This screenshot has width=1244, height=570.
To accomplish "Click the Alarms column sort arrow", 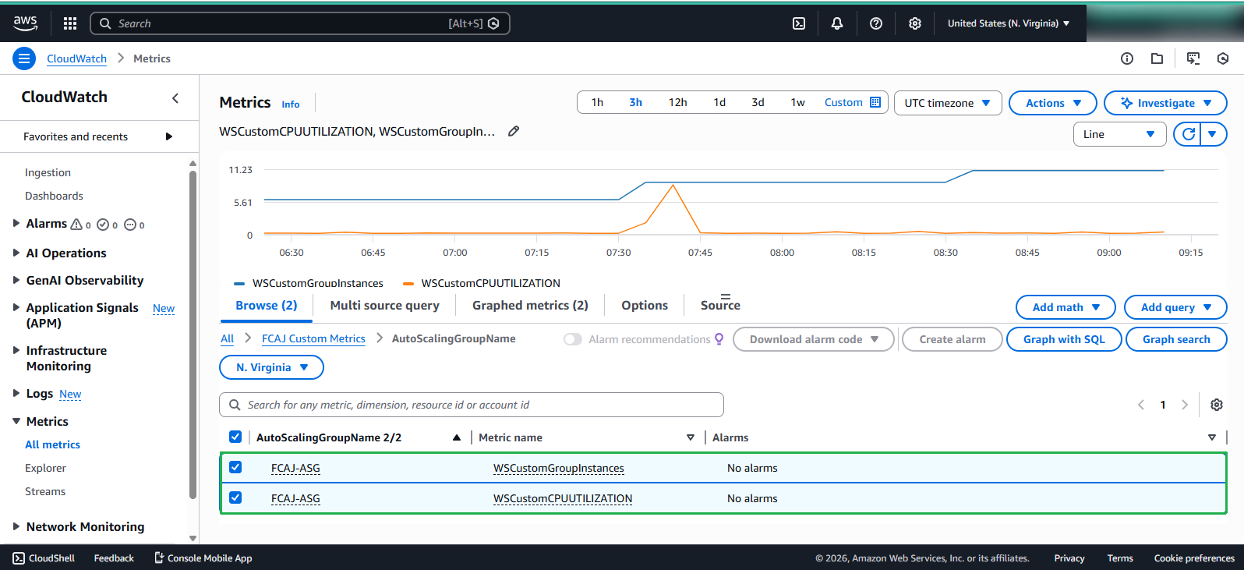I will pos(1212,437).
